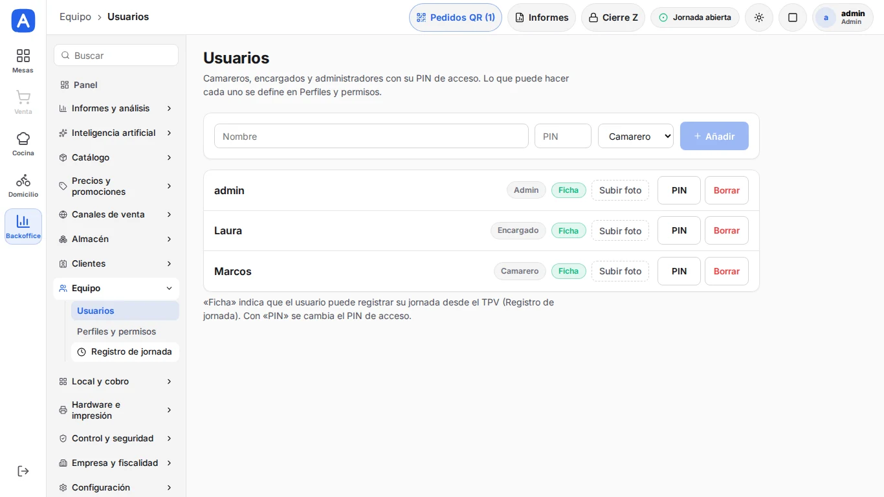Image resolution: width=884 pixels, height=497 pixels.
Task: Open Perfiles y permisos
Action: point(125,331)
